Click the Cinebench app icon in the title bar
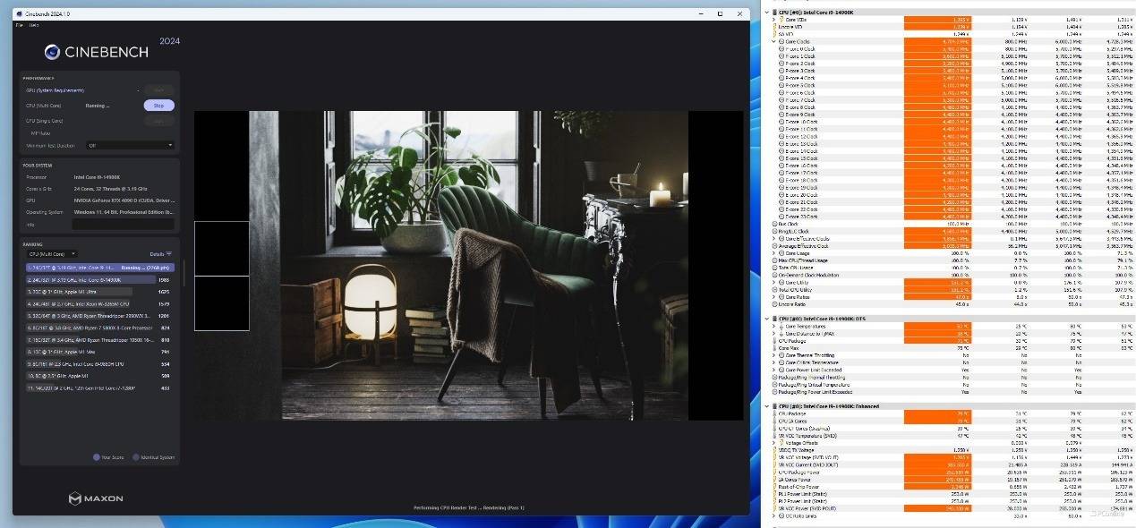Screen dimensions: 1136x528 19,14
